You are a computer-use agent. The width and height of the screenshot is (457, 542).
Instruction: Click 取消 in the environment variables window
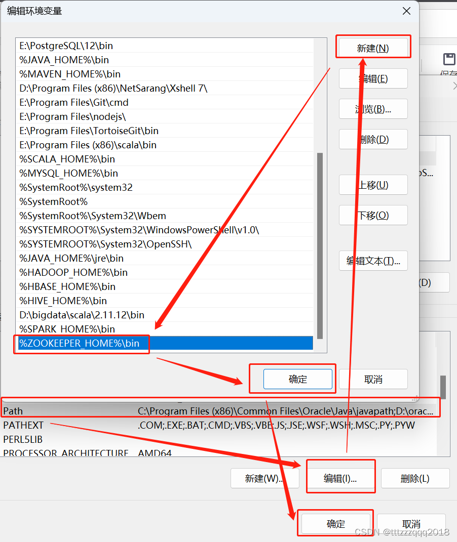tap(411, 524)
